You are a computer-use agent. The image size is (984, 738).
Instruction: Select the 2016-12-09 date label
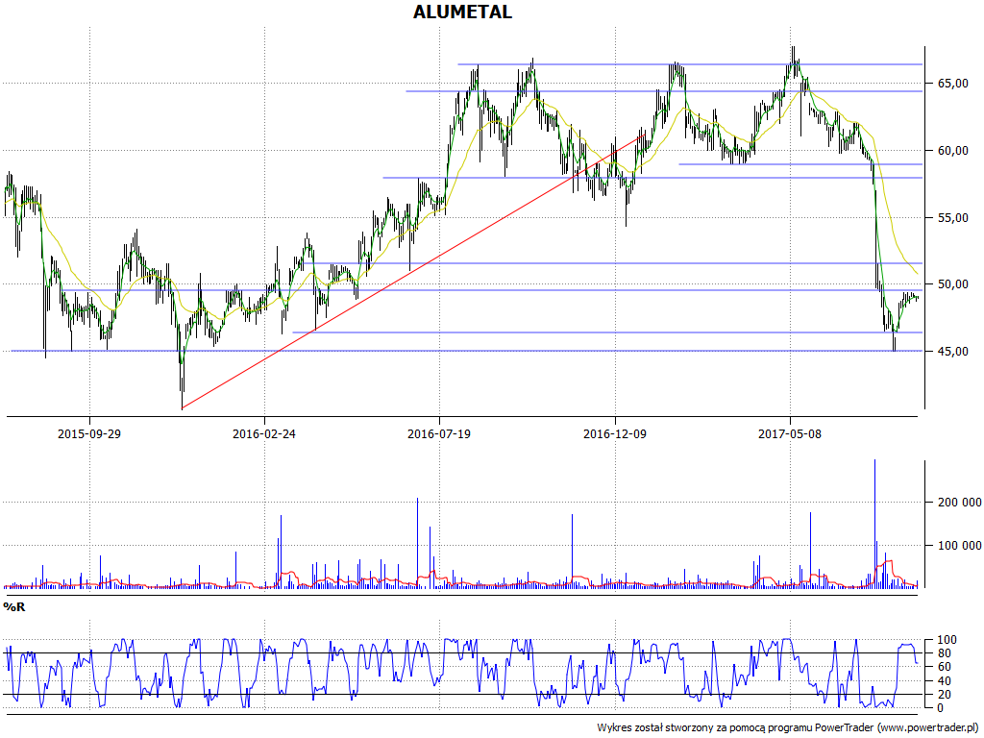[615, 433]
